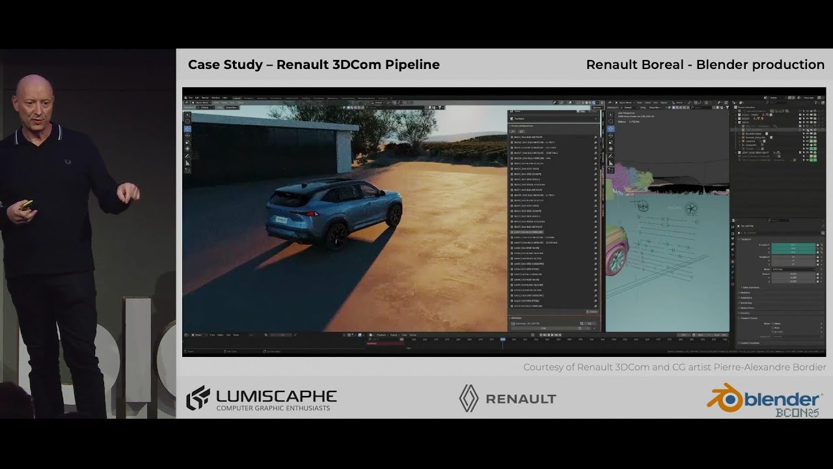Click play in timeline playback controls

(x=552, y=335)
